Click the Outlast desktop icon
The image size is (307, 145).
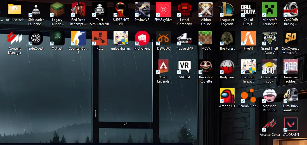(x=57, y=38)
